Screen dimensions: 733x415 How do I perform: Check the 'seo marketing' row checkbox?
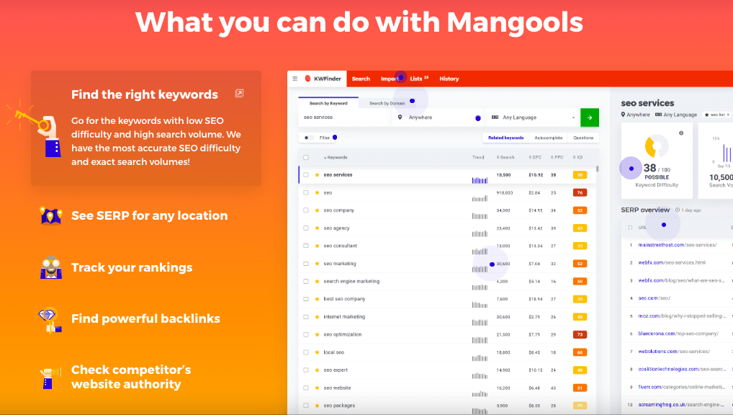click(x=306, y=264)
